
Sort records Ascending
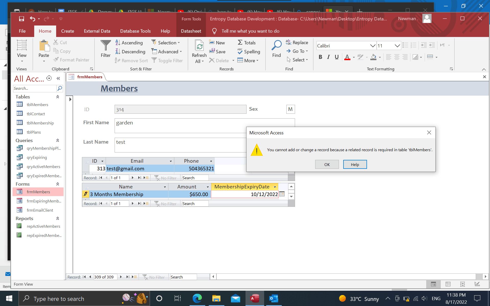129,43
